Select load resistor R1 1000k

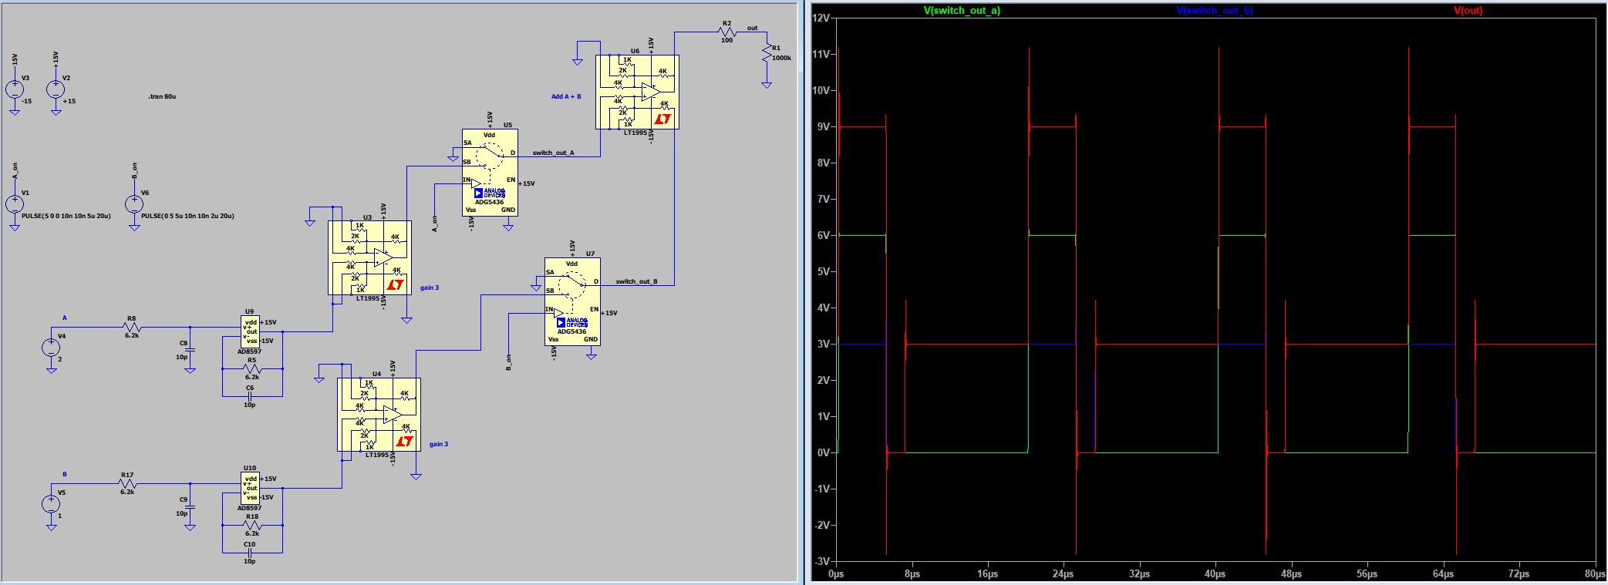pos(767,53)
